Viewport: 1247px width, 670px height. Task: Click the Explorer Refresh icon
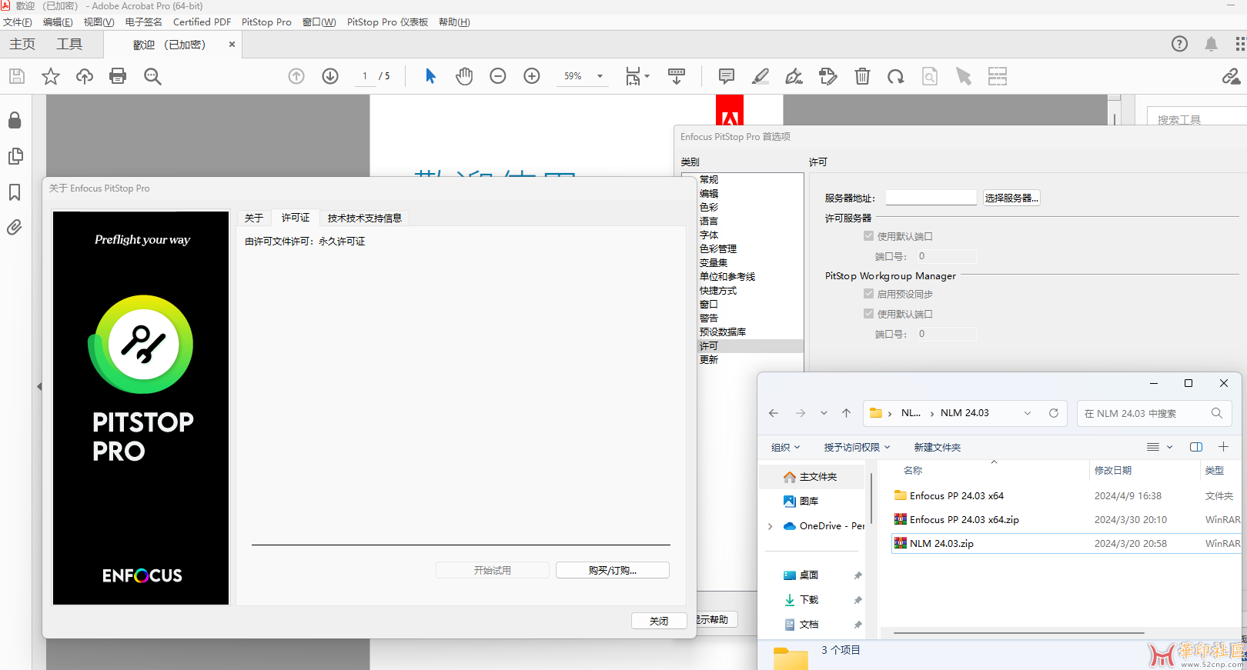[x=1054, y=413]
